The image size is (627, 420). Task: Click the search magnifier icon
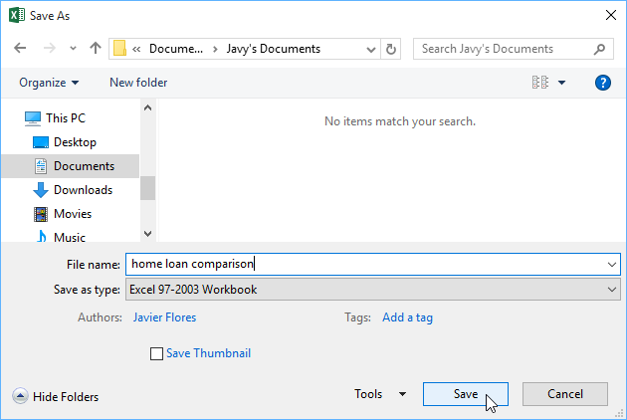click(x=600, y=49)
